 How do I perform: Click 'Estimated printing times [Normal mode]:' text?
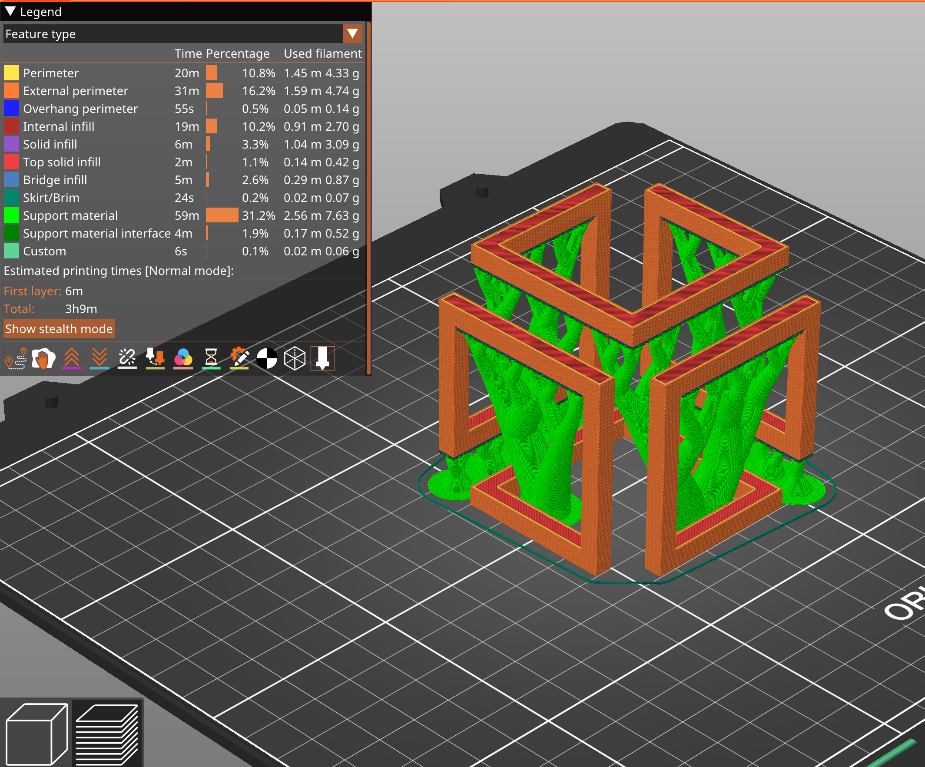point(119,271)
